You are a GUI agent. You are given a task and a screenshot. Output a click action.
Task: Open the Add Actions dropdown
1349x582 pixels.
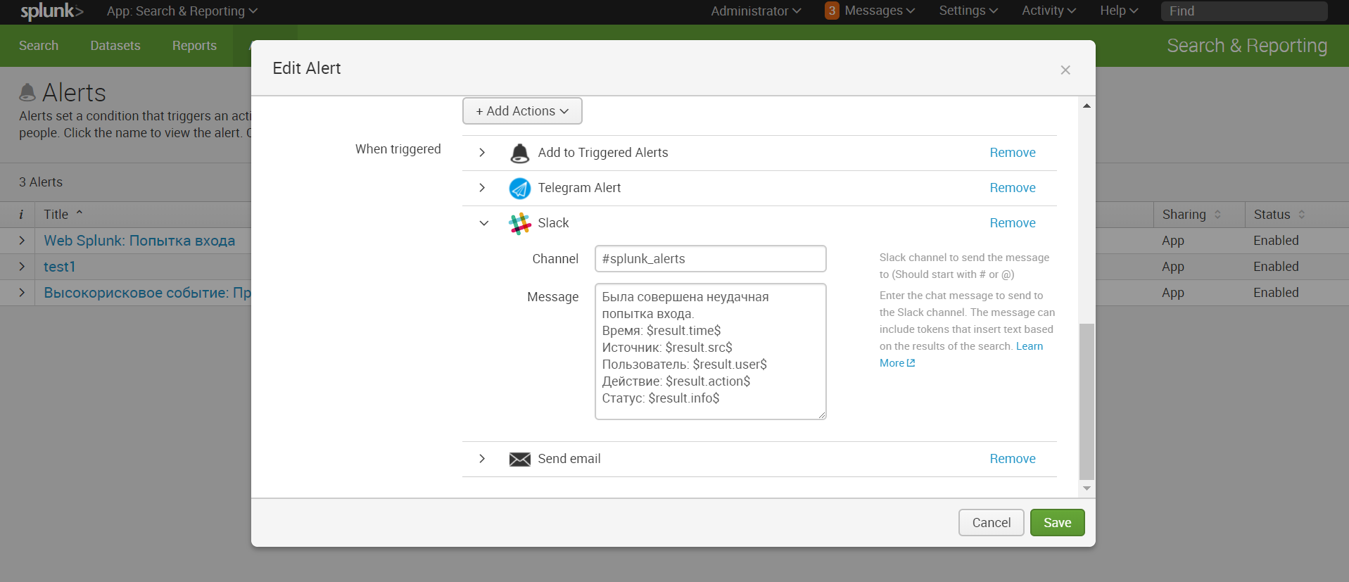tap(522, 111)
